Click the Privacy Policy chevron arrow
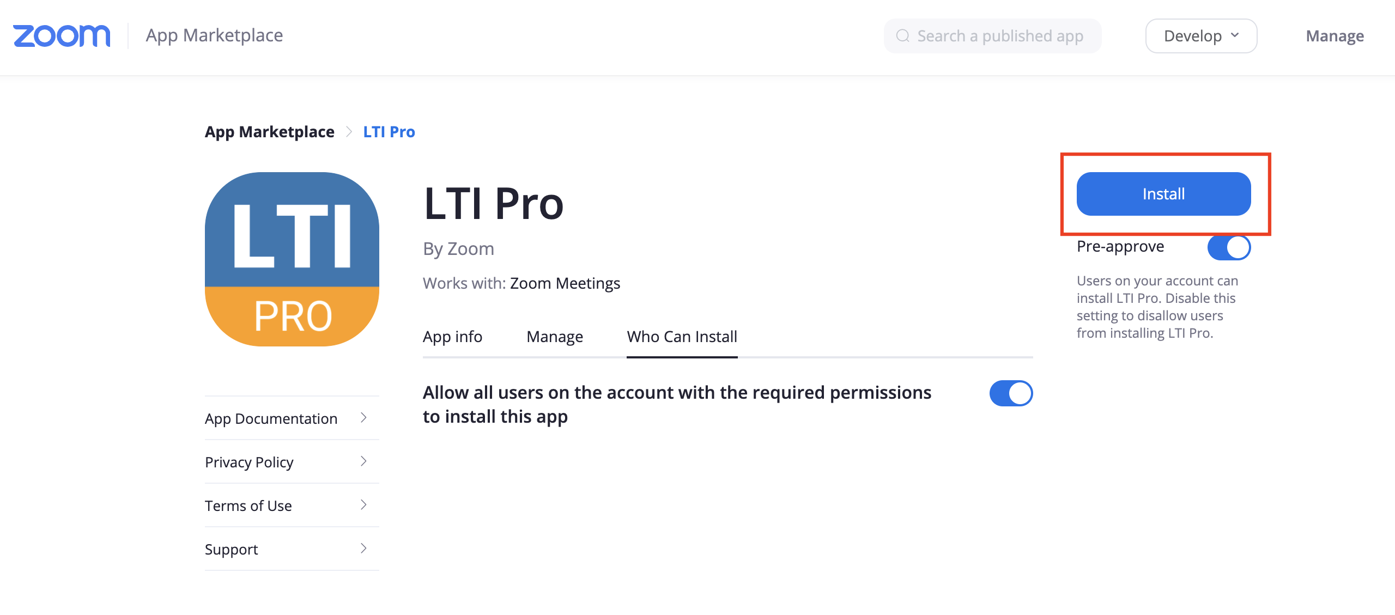 click(363, 461)
